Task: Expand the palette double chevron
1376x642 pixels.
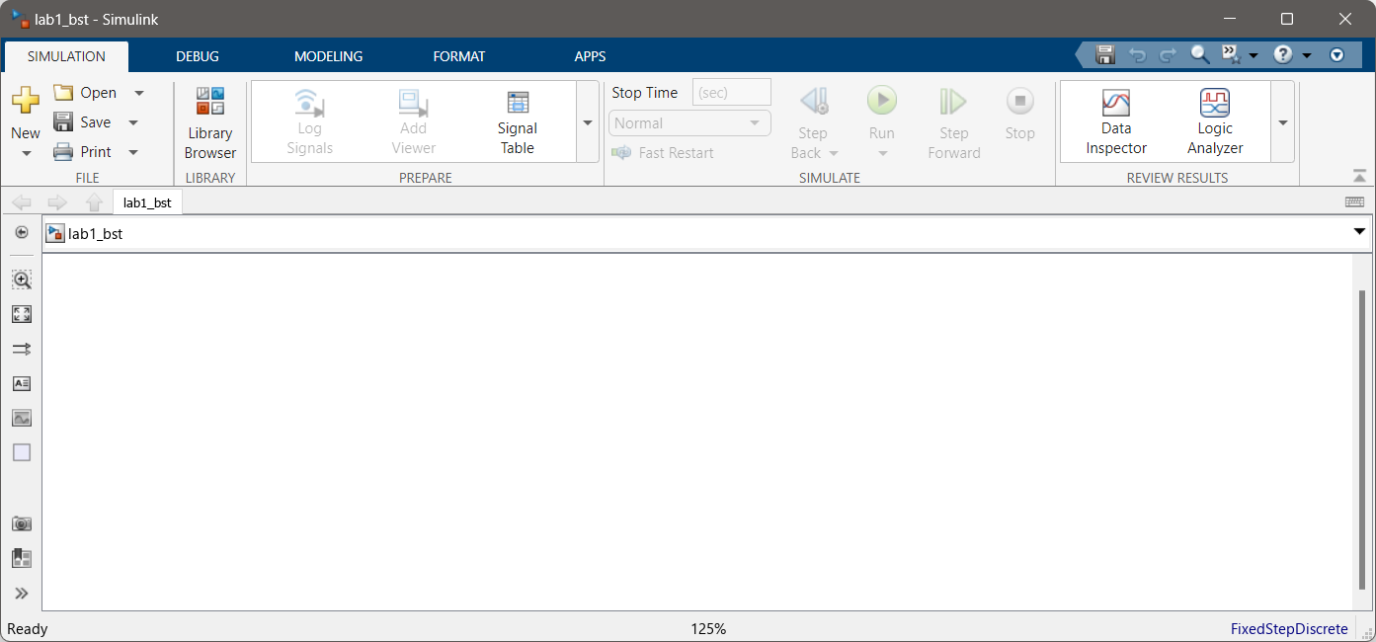Action: click(x=22, y=594)
